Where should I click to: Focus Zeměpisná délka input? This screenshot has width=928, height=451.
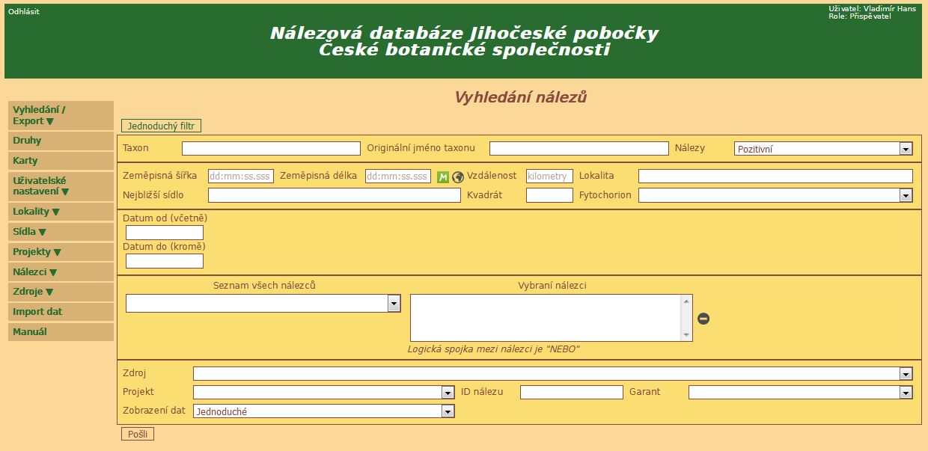[x=398, y=177]
